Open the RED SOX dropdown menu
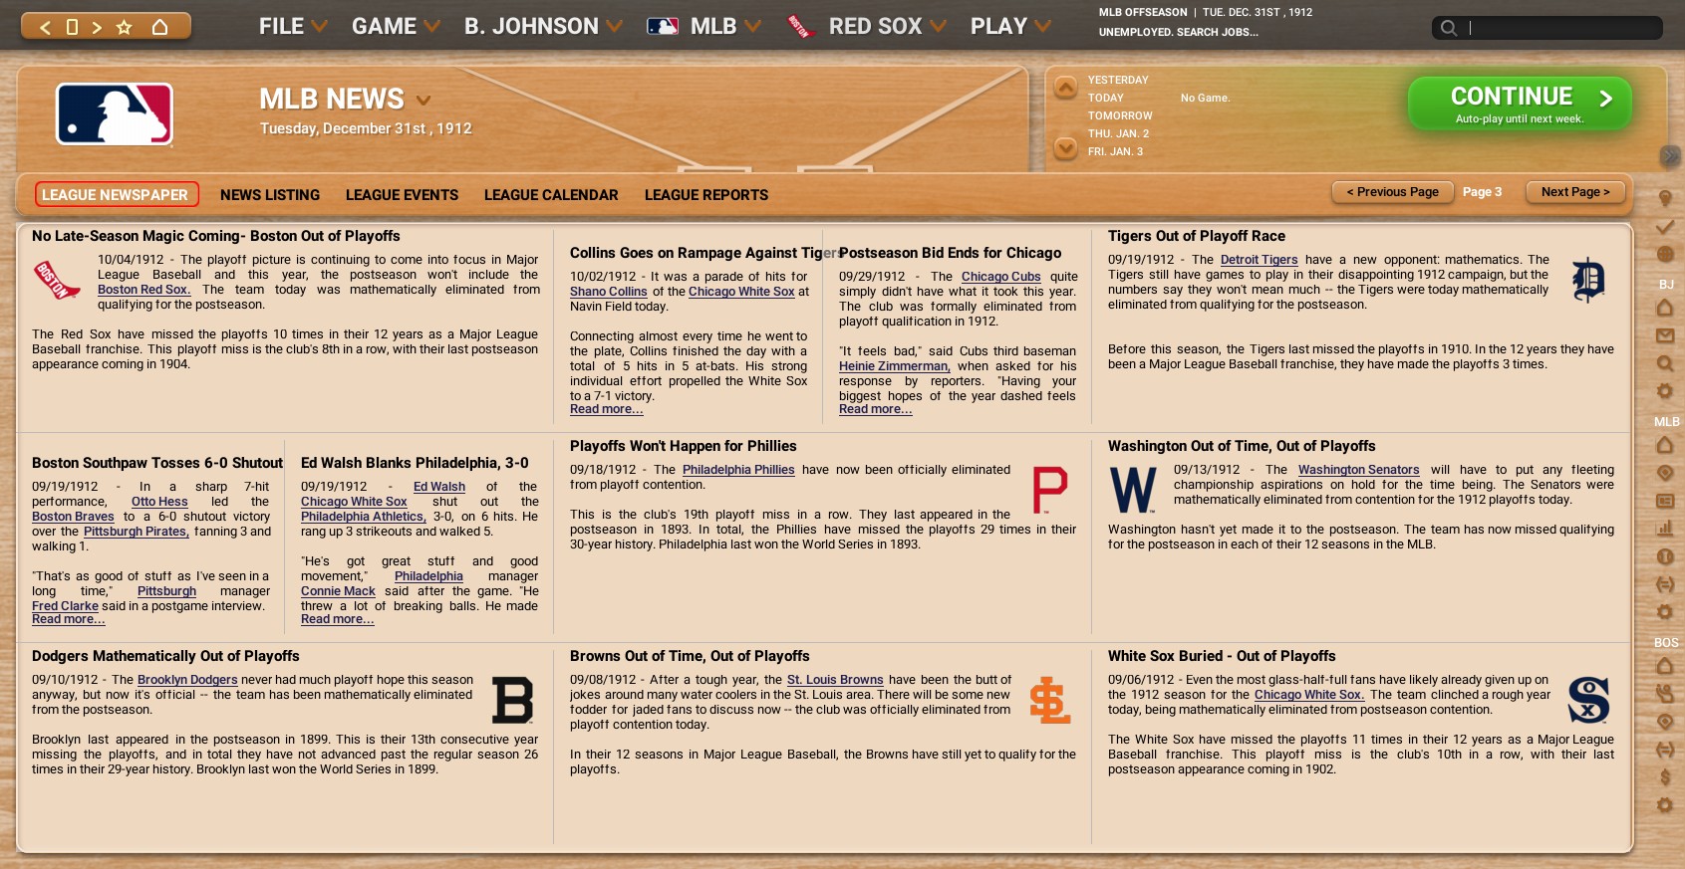The width and height of the screenshot is (1685, 869). [x=887, y=27]
